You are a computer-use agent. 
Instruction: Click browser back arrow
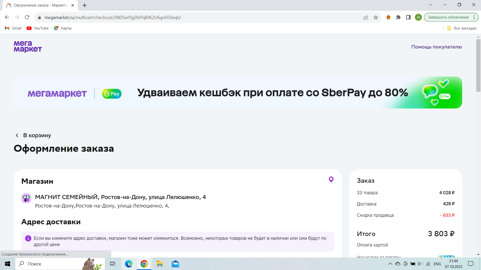[x=7, y=17]
